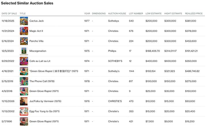Image resolution: width=206 pixels, height=126 pixels.
Task: Select the Pancho Villa painting thumbnail
Action: tap(24, 41)
